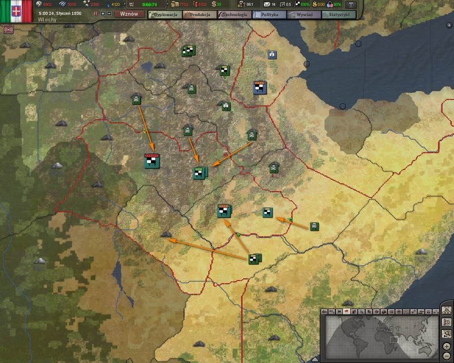Click the dissent flame icon beside 0.00
This screenshot has height=363, width=454.
pyautogui.click(x=314, y=4)
